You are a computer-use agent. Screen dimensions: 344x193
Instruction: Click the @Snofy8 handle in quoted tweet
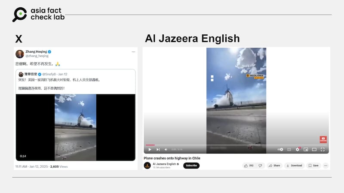click(49, 74)
